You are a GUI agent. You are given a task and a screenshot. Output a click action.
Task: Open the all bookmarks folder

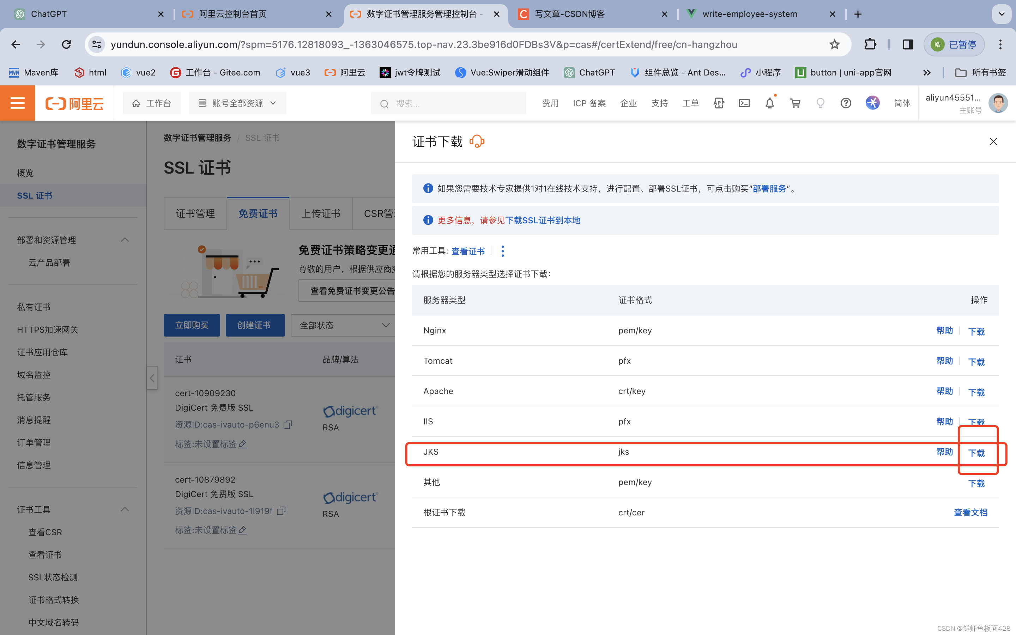tap(981, 73)
